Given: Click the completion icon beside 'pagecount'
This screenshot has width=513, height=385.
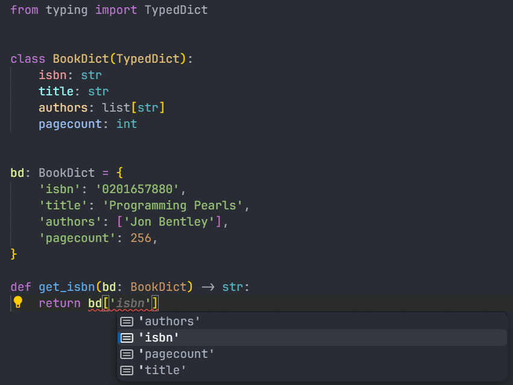Looking at the screenshot, I should click(127, 354).
